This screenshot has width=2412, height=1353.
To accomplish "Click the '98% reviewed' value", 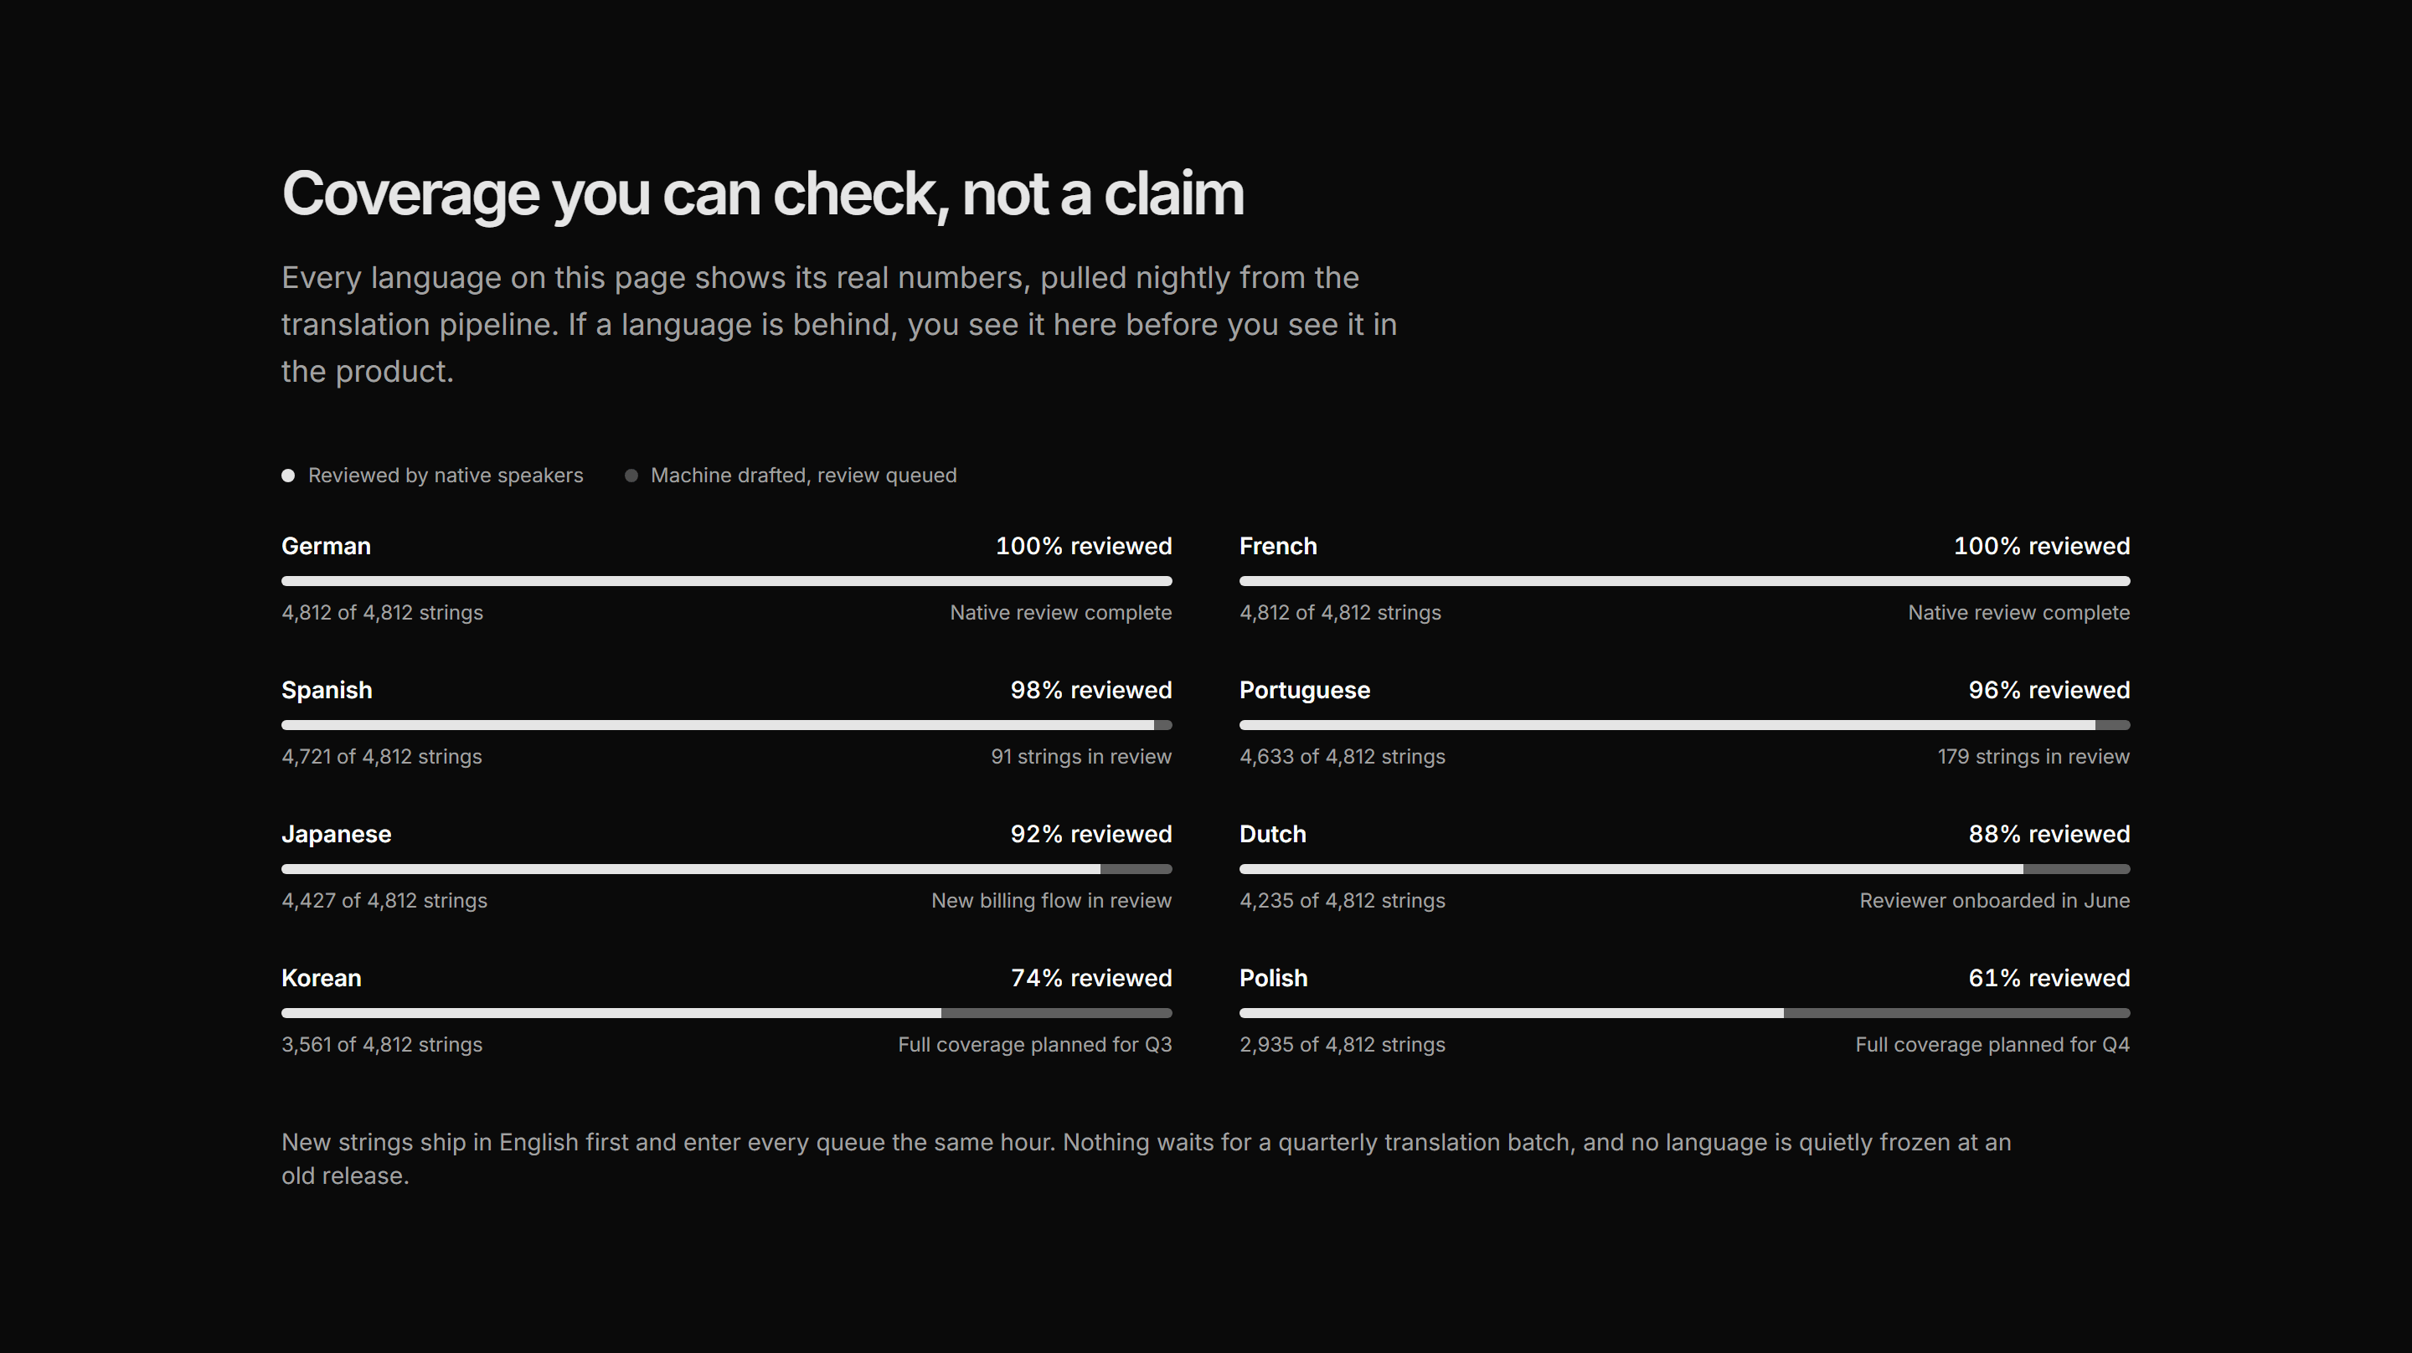I will click(x=1090, y=690).
